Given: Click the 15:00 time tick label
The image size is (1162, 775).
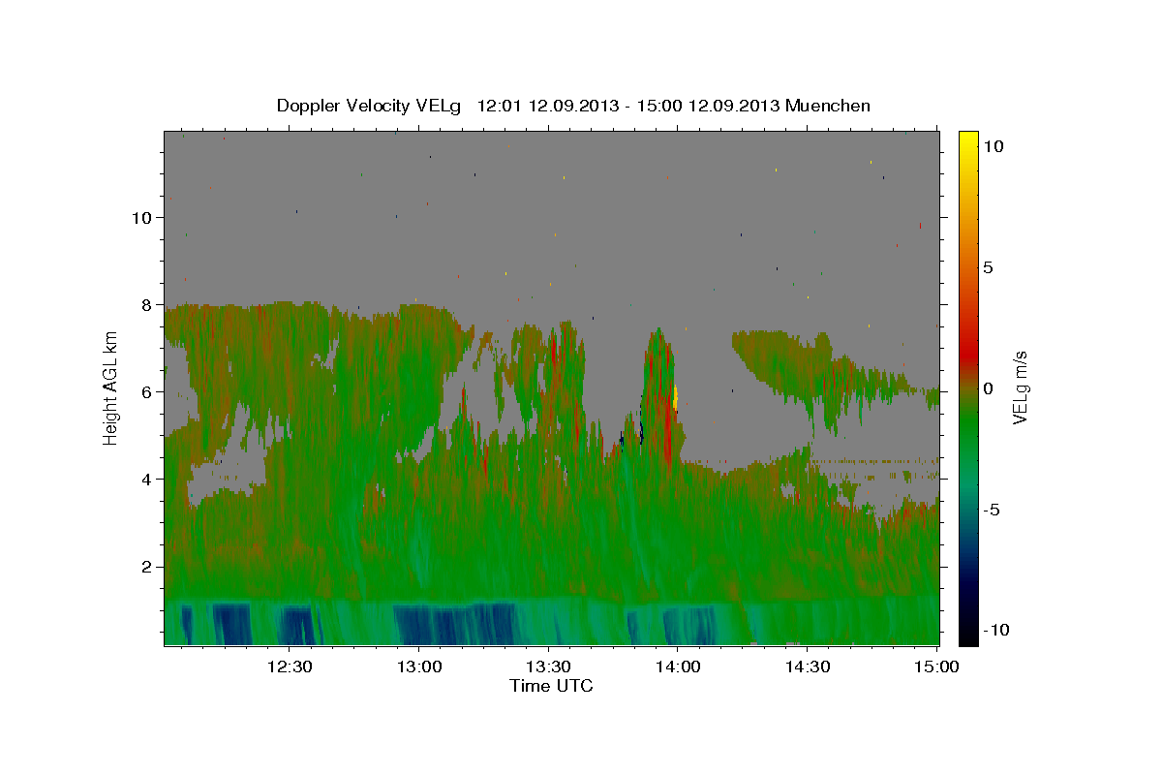Looking at the screenshot, I should (x=936, y=666).
